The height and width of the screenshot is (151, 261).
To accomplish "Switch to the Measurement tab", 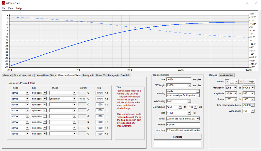I will point(226,75).
